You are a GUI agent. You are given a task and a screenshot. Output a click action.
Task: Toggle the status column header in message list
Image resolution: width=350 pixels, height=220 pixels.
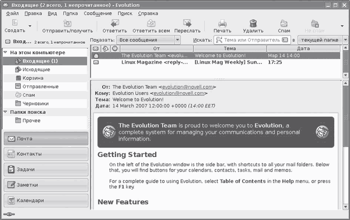[x=96, y=48]
